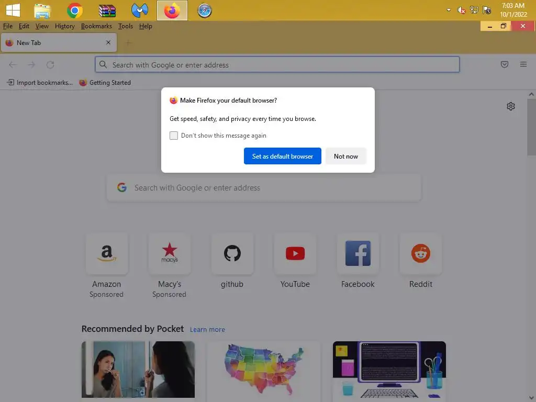Open File Explorer from taskbar

(x=42, y=10)
